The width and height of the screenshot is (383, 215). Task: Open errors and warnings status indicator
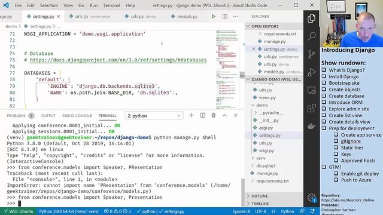coord(117,211)
